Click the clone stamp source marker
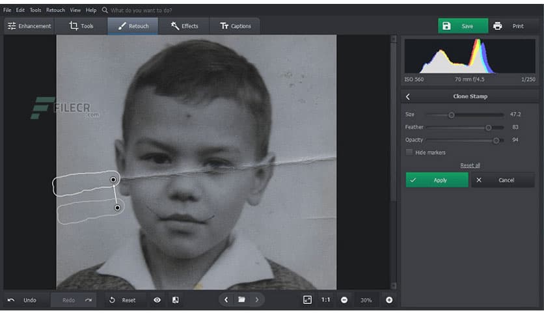Screen dimensions: 544x315 click(x=118, y=208)
